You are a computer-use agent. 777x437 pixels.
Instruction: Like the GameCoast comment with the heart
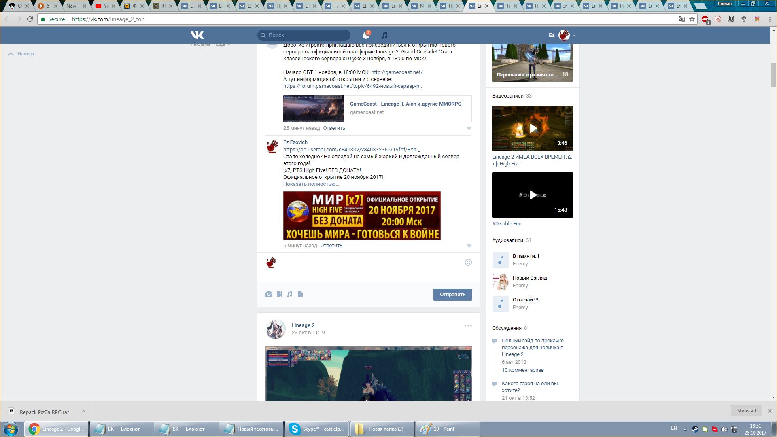[x=469, y=128]
